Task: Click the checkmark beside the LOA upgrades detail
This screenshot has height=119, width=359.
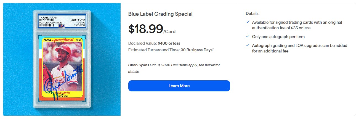Action: [248, 45]
